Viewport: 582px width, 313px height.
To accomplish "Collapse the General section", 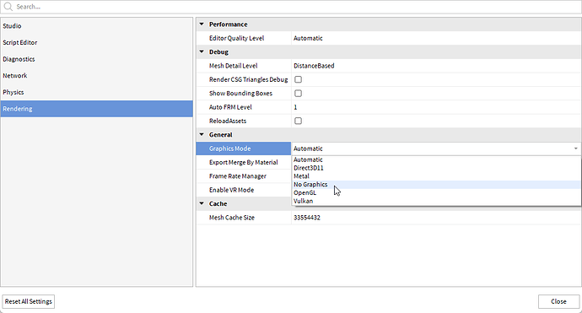I will pos(202,134).
